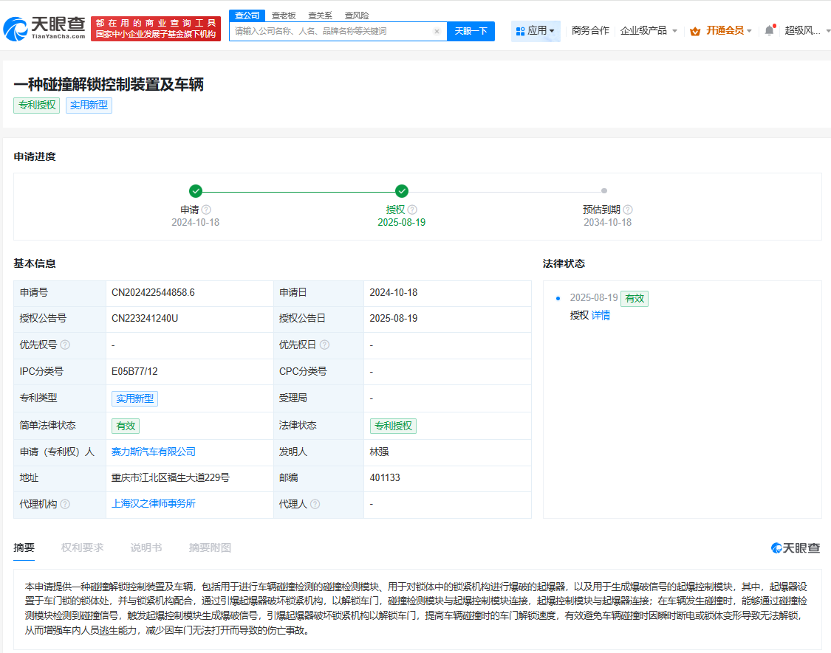Screen dimensions: 831x653
Task: Open the 应用 dropdown menu
Action: [x=536, y=31]
